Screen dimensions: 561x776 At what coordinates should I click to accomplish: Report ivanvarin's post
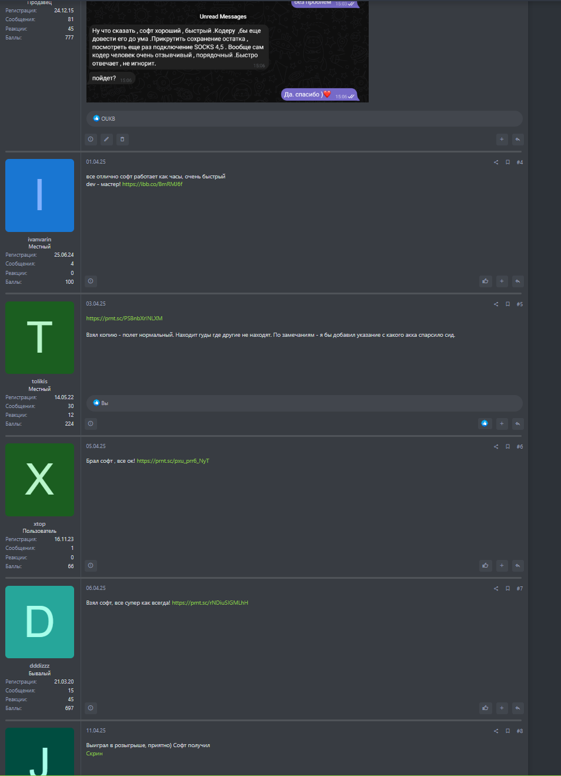tap(91, 281)
